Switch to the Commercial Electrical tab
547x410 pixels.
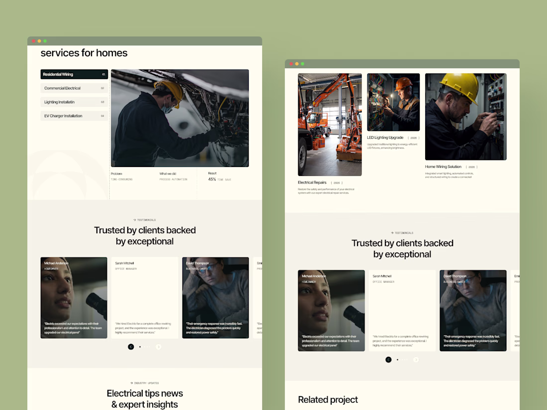coord(74,88)
